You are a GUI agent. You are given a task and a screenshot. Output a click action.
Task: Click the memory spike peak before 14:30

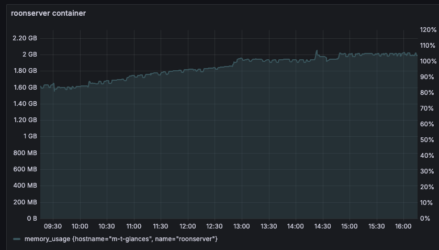click(x=317, y=51)
